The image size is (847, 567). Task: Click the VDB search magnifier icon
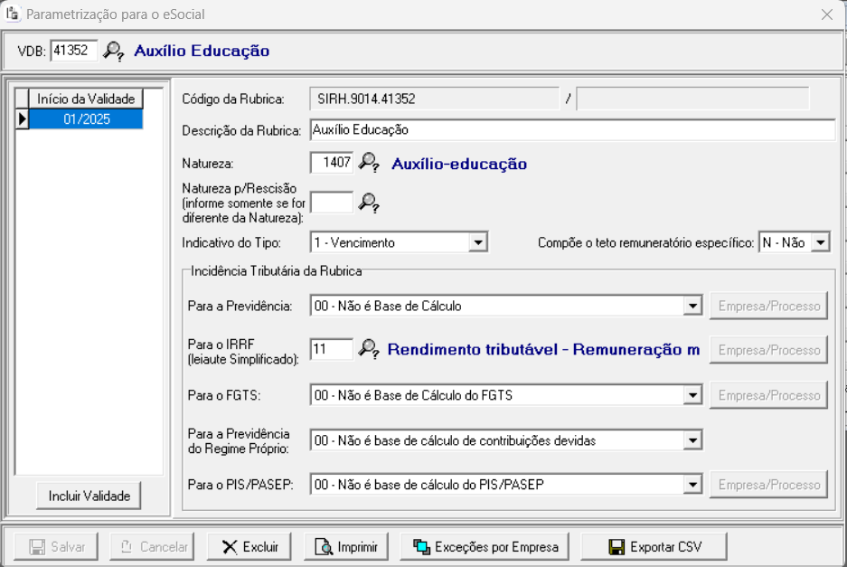tap(113, 52)
